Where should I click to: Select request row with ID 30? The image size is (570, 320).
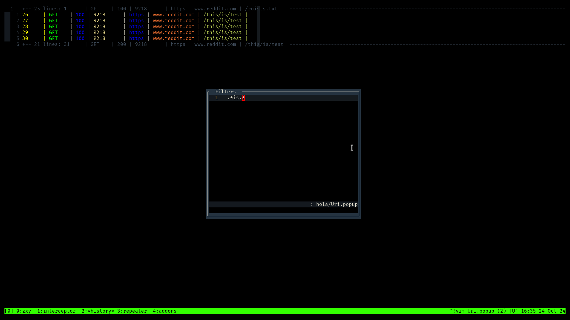[x=25, y=39]
